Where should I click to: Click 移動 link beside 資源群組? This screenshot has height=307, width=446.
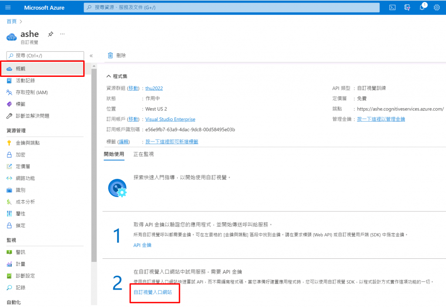pos(133,88)
